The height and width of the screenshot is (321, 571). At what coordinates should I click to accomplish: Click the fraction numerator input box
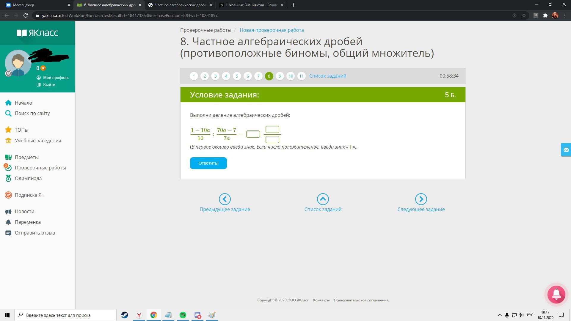(x=272, y=129)
